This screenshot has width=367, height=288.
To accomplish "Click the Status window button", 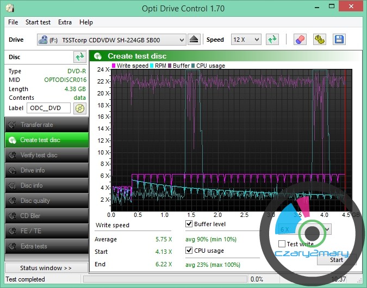I will coord(46,268).
